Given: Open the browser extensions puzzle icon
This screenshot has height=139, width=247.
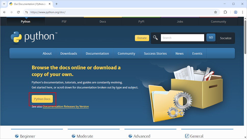Looking at the screenshot, I should 225,12.
